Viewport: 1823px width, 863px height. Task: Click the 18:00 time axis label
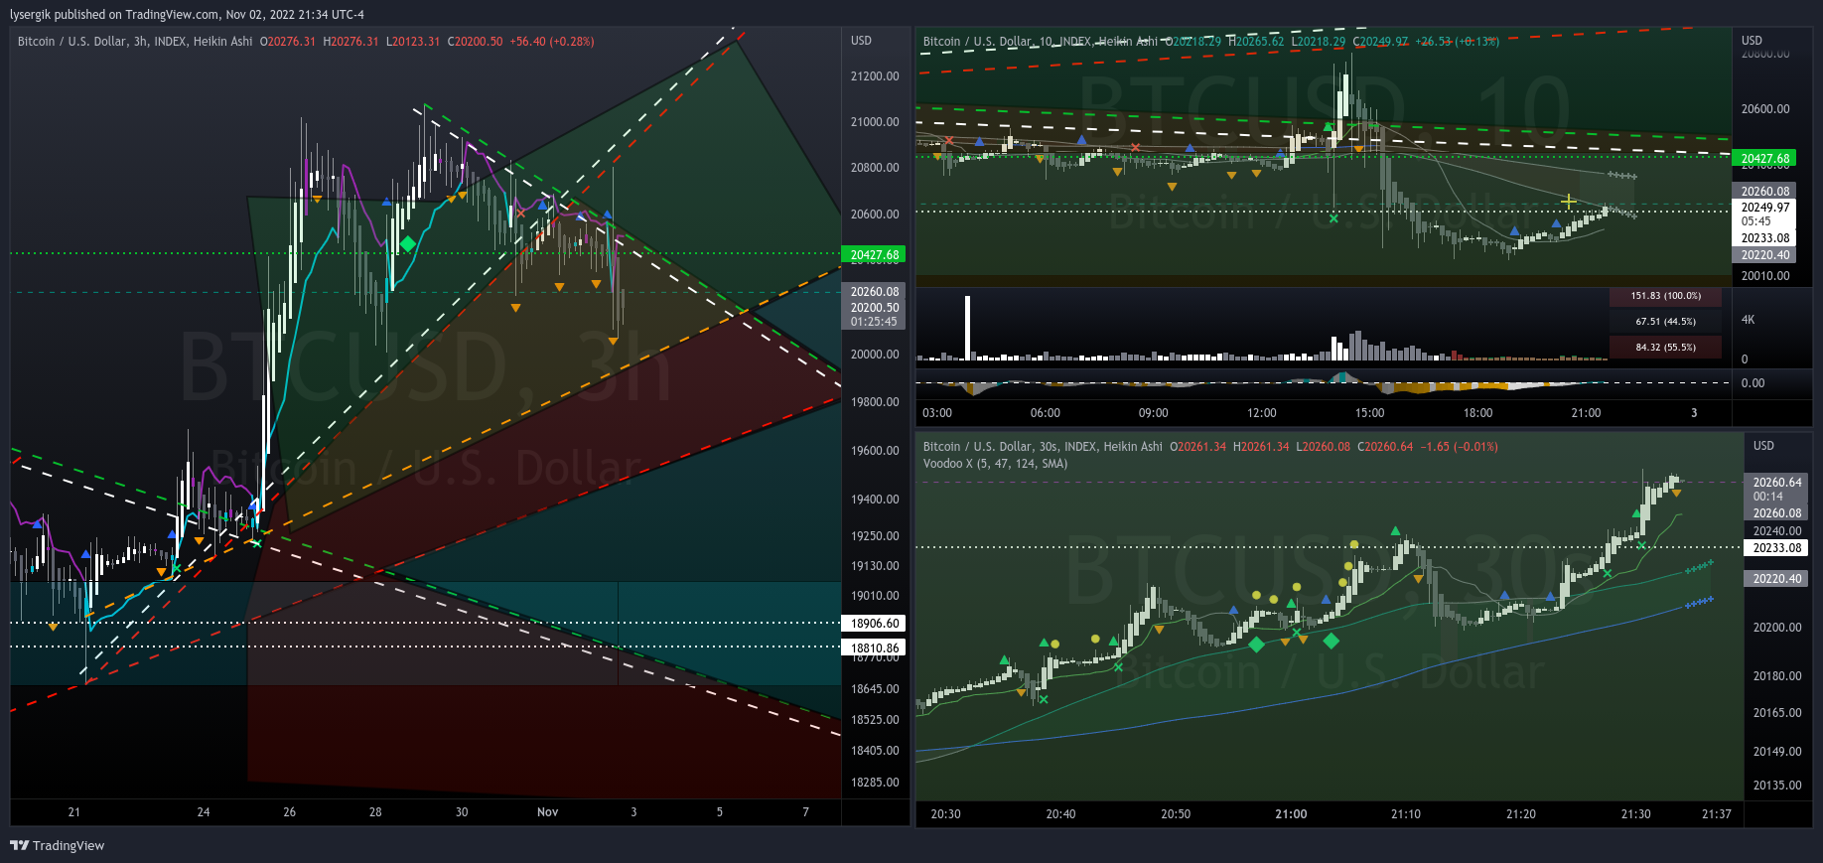click(1477, 412)
